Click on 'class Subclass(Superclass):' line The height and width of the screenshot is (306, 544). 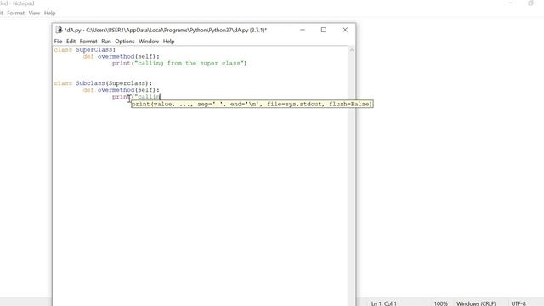tap(103, 83)
